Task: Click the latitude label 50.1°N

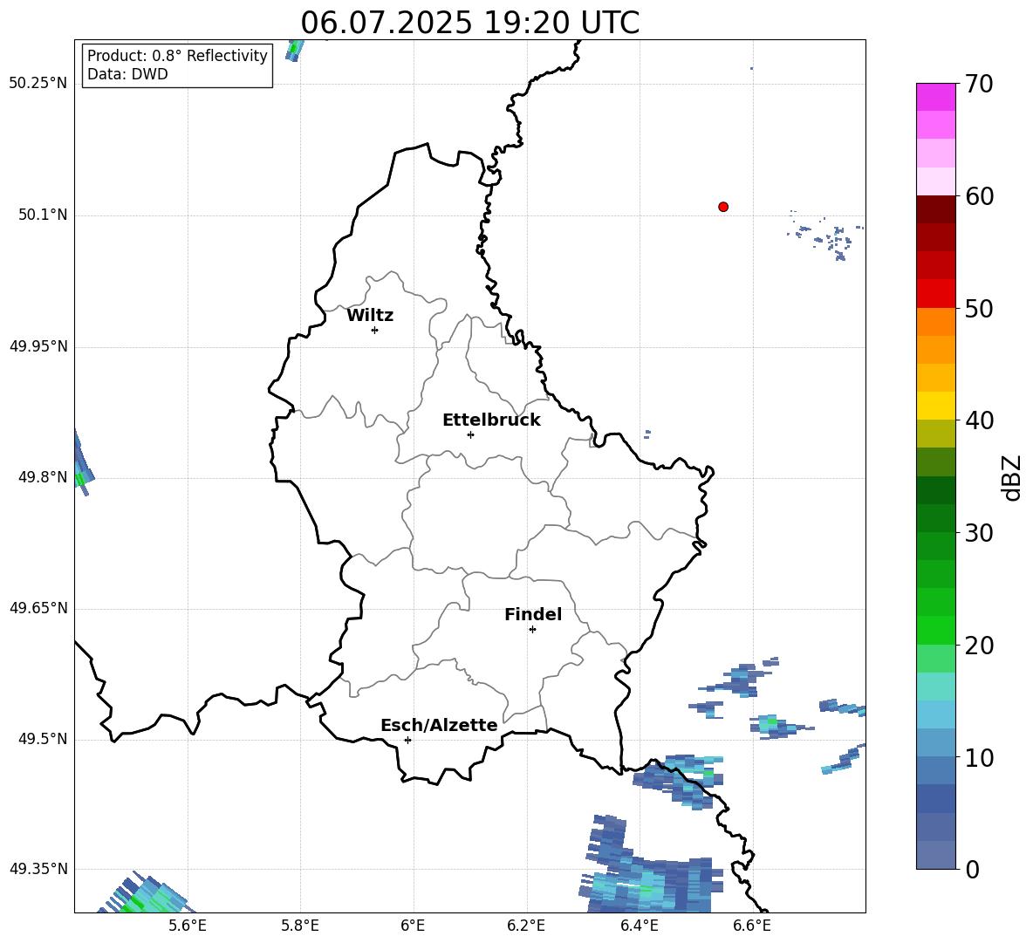Action: pyautogui.click(x=43, y=215)
